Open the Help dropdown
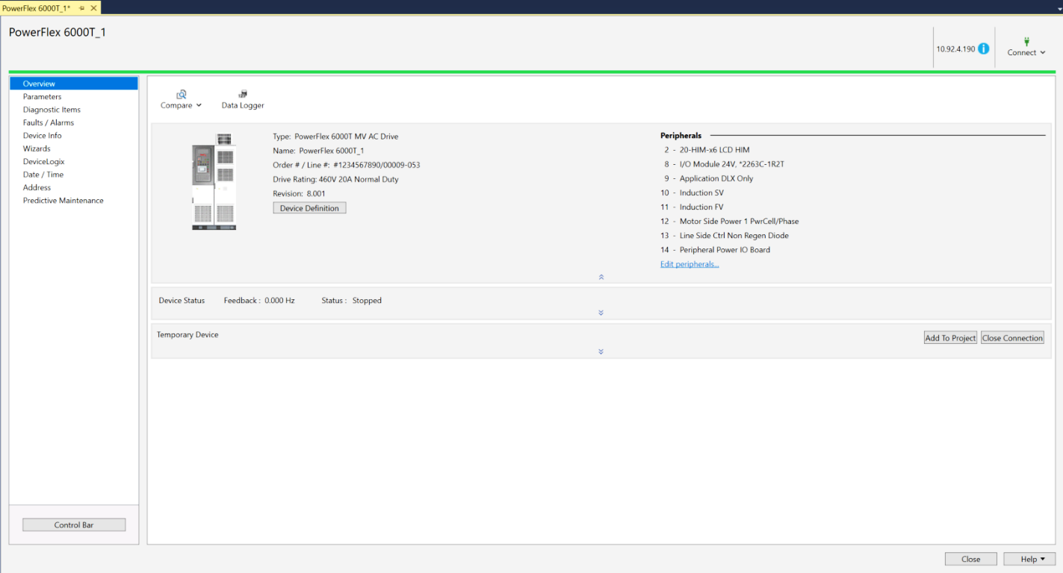Screen dimensions: 1063x573 1029,559
